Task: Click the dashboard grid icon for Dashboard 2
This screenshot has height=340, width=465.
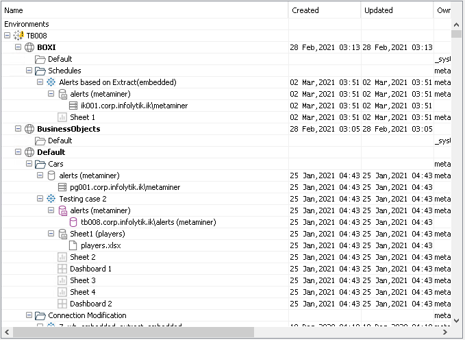Action: [x=62, y=304]
